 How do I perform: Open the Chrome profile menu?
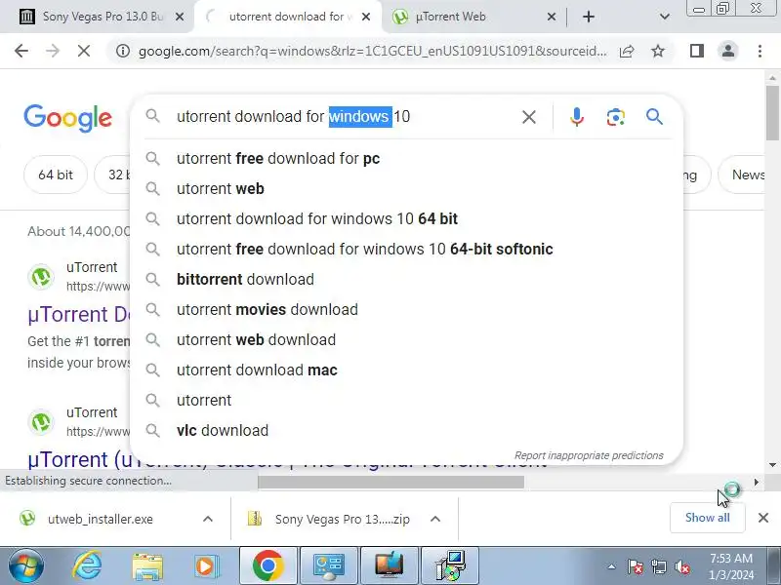coord(728,51)
